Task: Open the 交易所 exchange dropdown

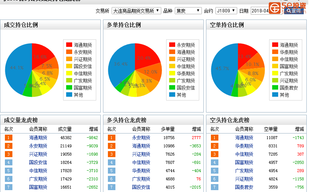Action: 136,10
